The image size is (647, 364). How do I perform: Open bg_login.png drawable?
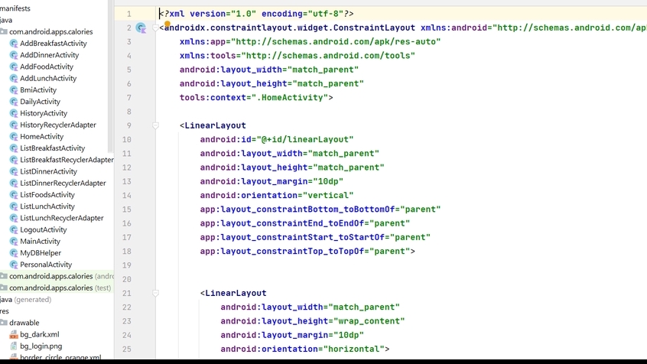(41, 346)
